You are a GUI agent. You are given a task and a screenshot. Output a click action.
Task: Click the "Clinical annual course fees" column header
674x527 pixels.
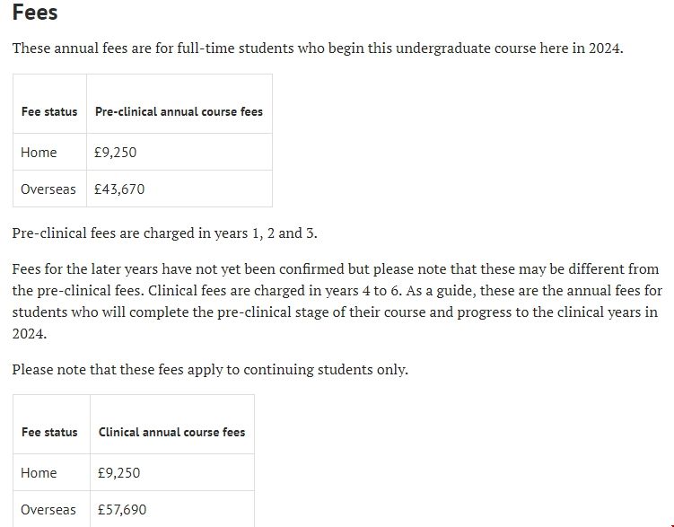[x=171, y=433]
